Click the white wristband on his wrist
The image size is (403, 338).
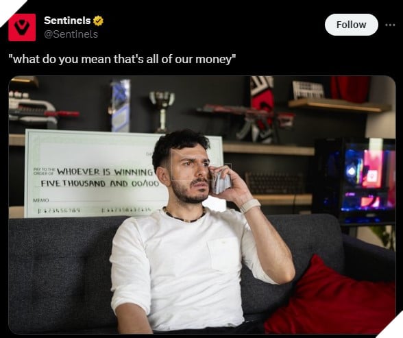point(249,206)
